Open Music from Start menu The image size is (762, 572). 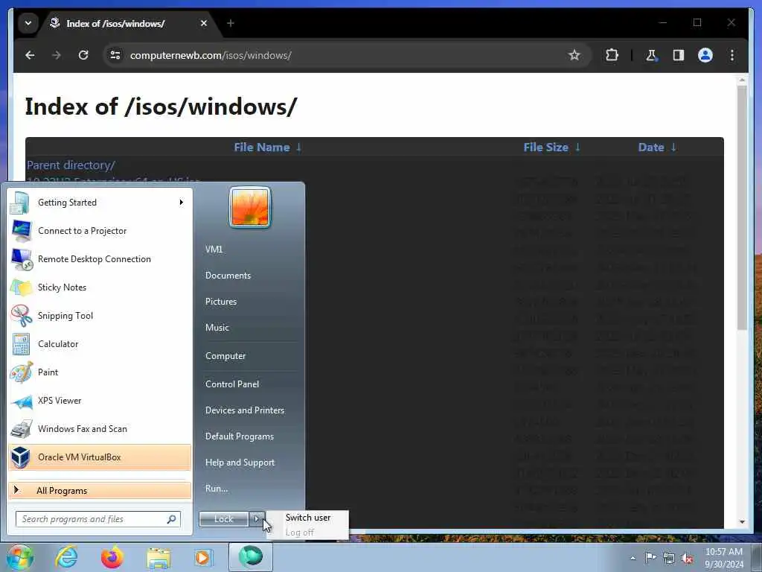pos(217,328)
